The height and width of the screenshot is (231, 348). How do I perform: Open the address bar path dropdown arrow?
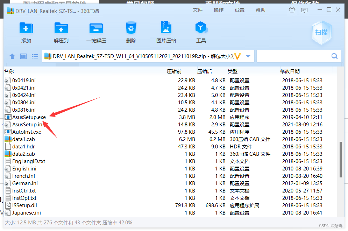[x=248, y=56]
